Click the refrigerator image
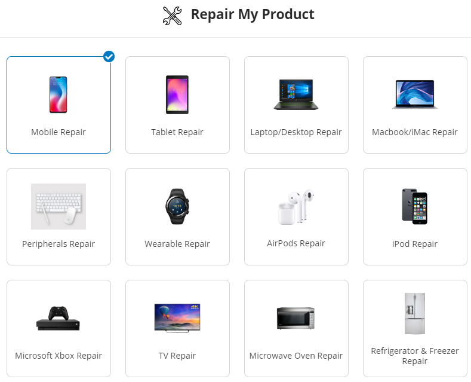Screen dimensions: 471x382 point(414,313)
